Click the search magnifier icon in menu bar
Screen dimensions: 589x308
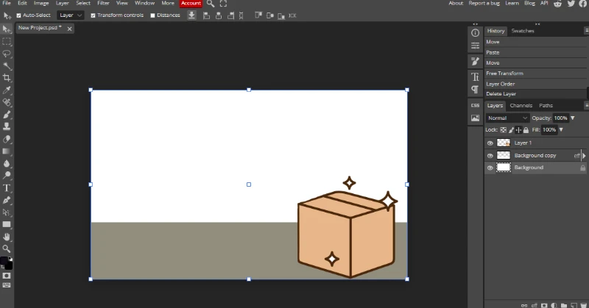(x=211, y=4)
